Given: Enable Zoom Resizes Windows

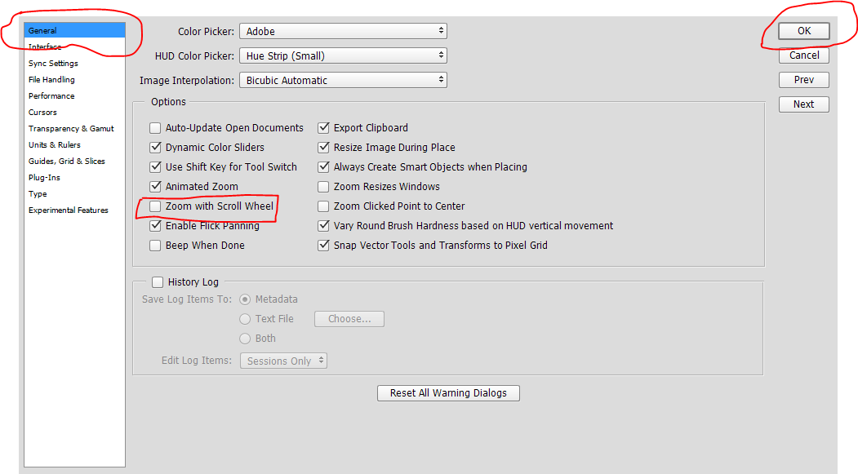Looking at the screenshot, I should click(x=323, y=186).
